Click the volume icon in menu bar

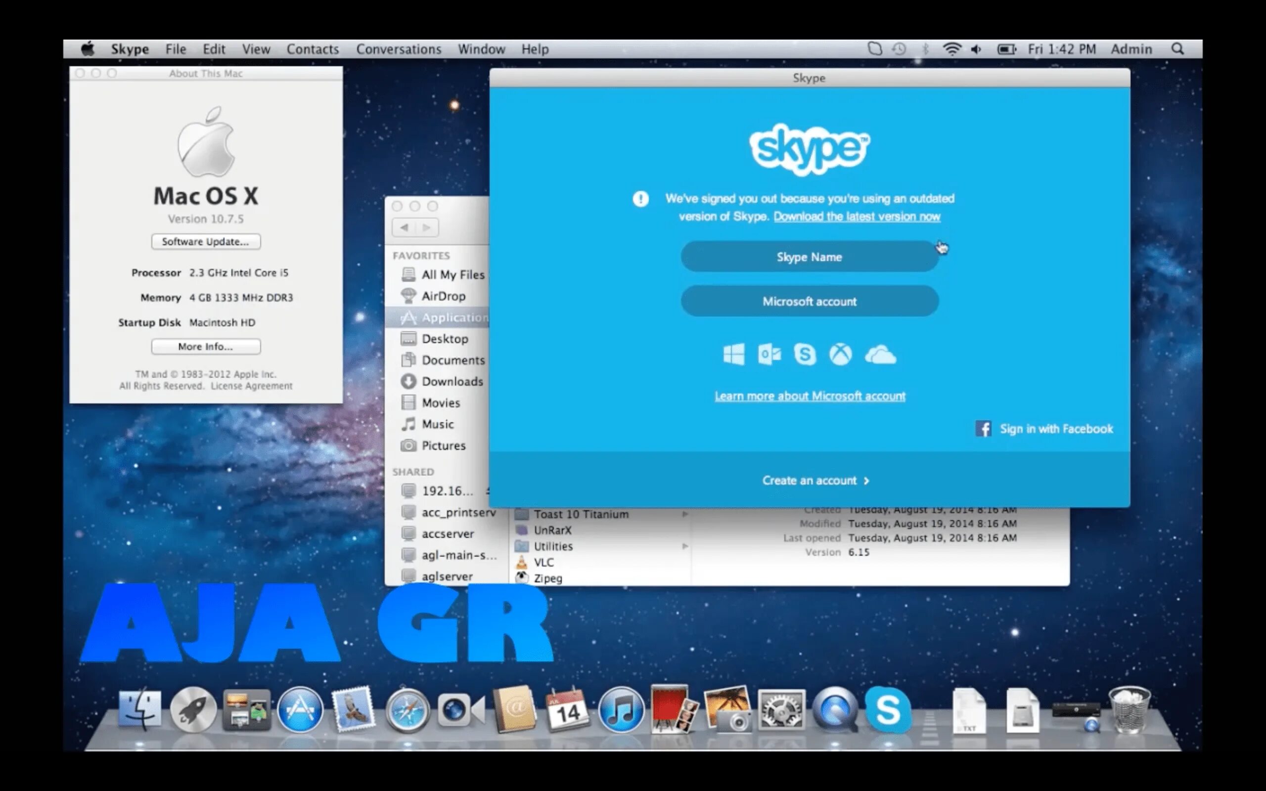point(976,49)
